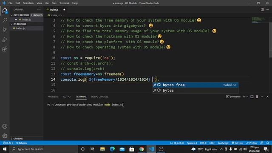Open File Explorer from taskbar
Screen dimensions: 272x153
102,149
